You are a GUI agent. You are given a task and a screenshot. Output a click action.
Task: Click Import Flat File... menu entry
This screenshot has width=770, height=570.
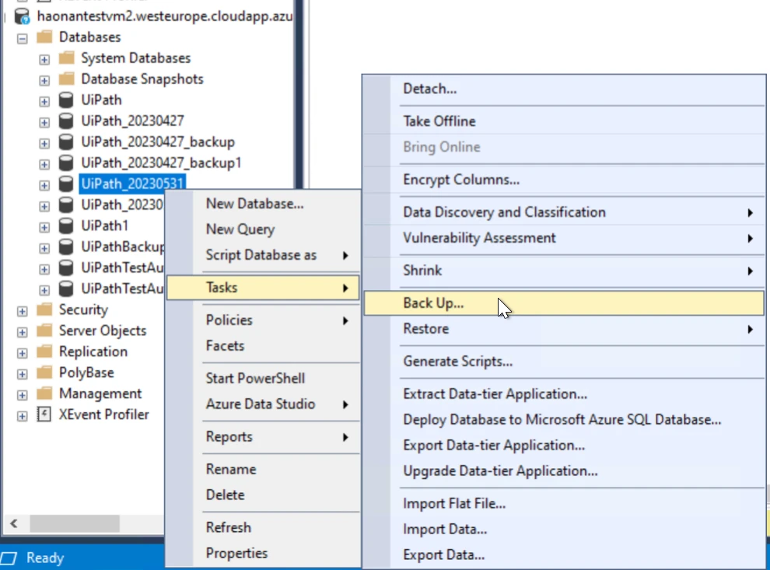click(x=564, y=504)
